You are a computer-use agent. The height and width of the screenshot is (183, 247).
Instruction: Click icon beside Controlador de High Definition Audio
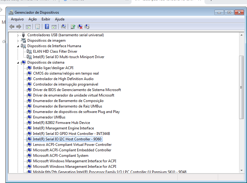[x=29, y=79]
